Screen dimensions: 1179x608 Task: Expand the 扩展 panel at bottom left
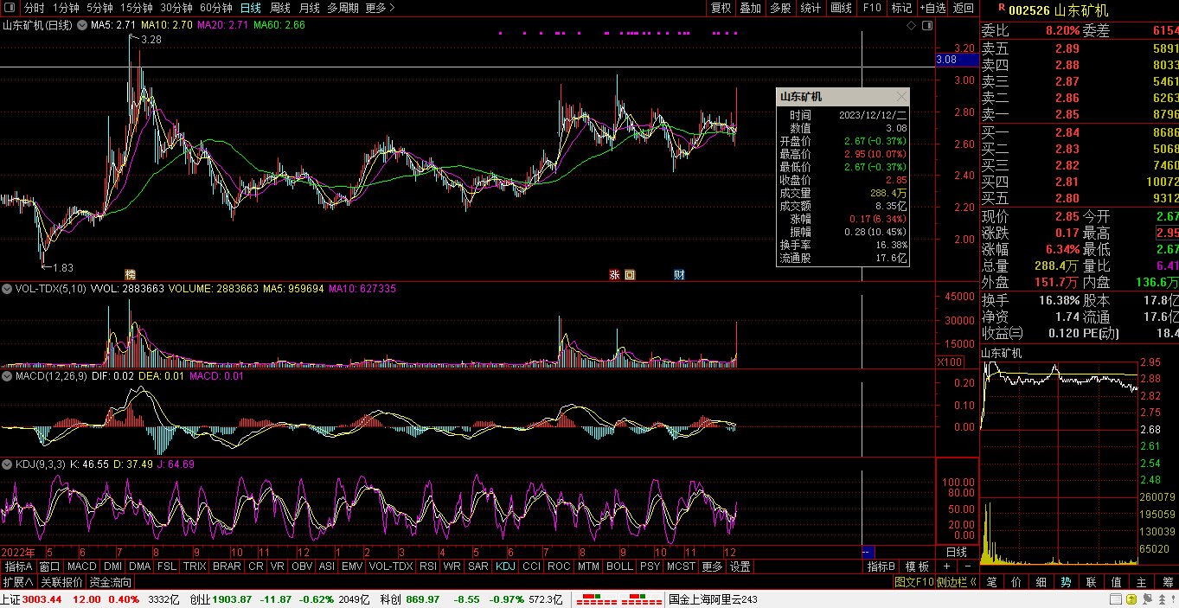pyautogui.click(x=17, y=583)
